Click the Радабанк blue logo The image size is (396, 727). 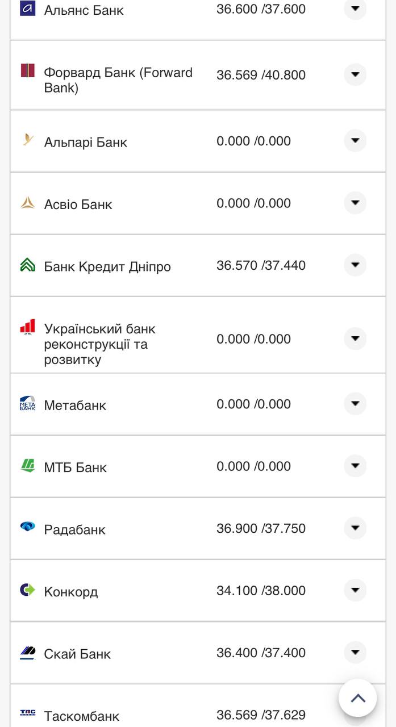pyautogui.click(x=27, y=527)
